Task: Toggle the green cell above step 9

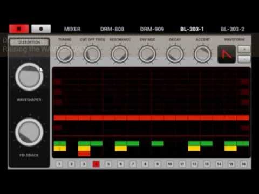Action: point(158,143)
